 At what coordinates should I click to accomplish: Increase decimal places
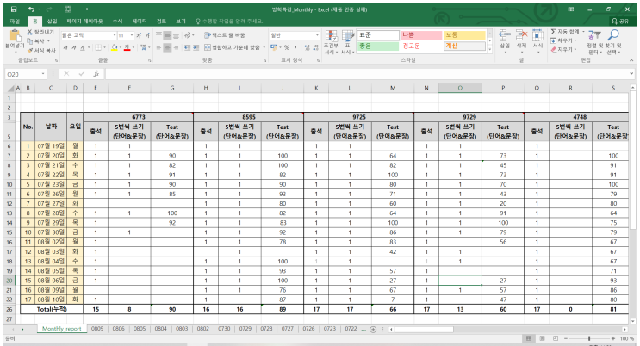click(x=307, y=47)
